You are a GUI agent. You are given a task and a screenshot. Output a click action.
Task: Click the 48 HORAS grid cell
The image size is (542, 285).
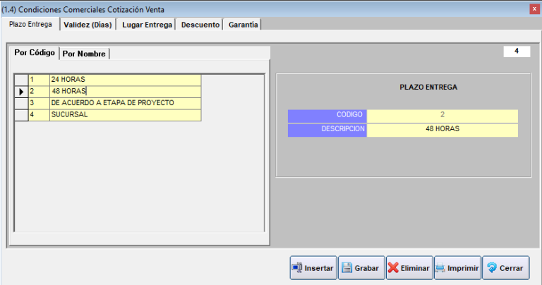pyautogui.click(x=125, y=91)
